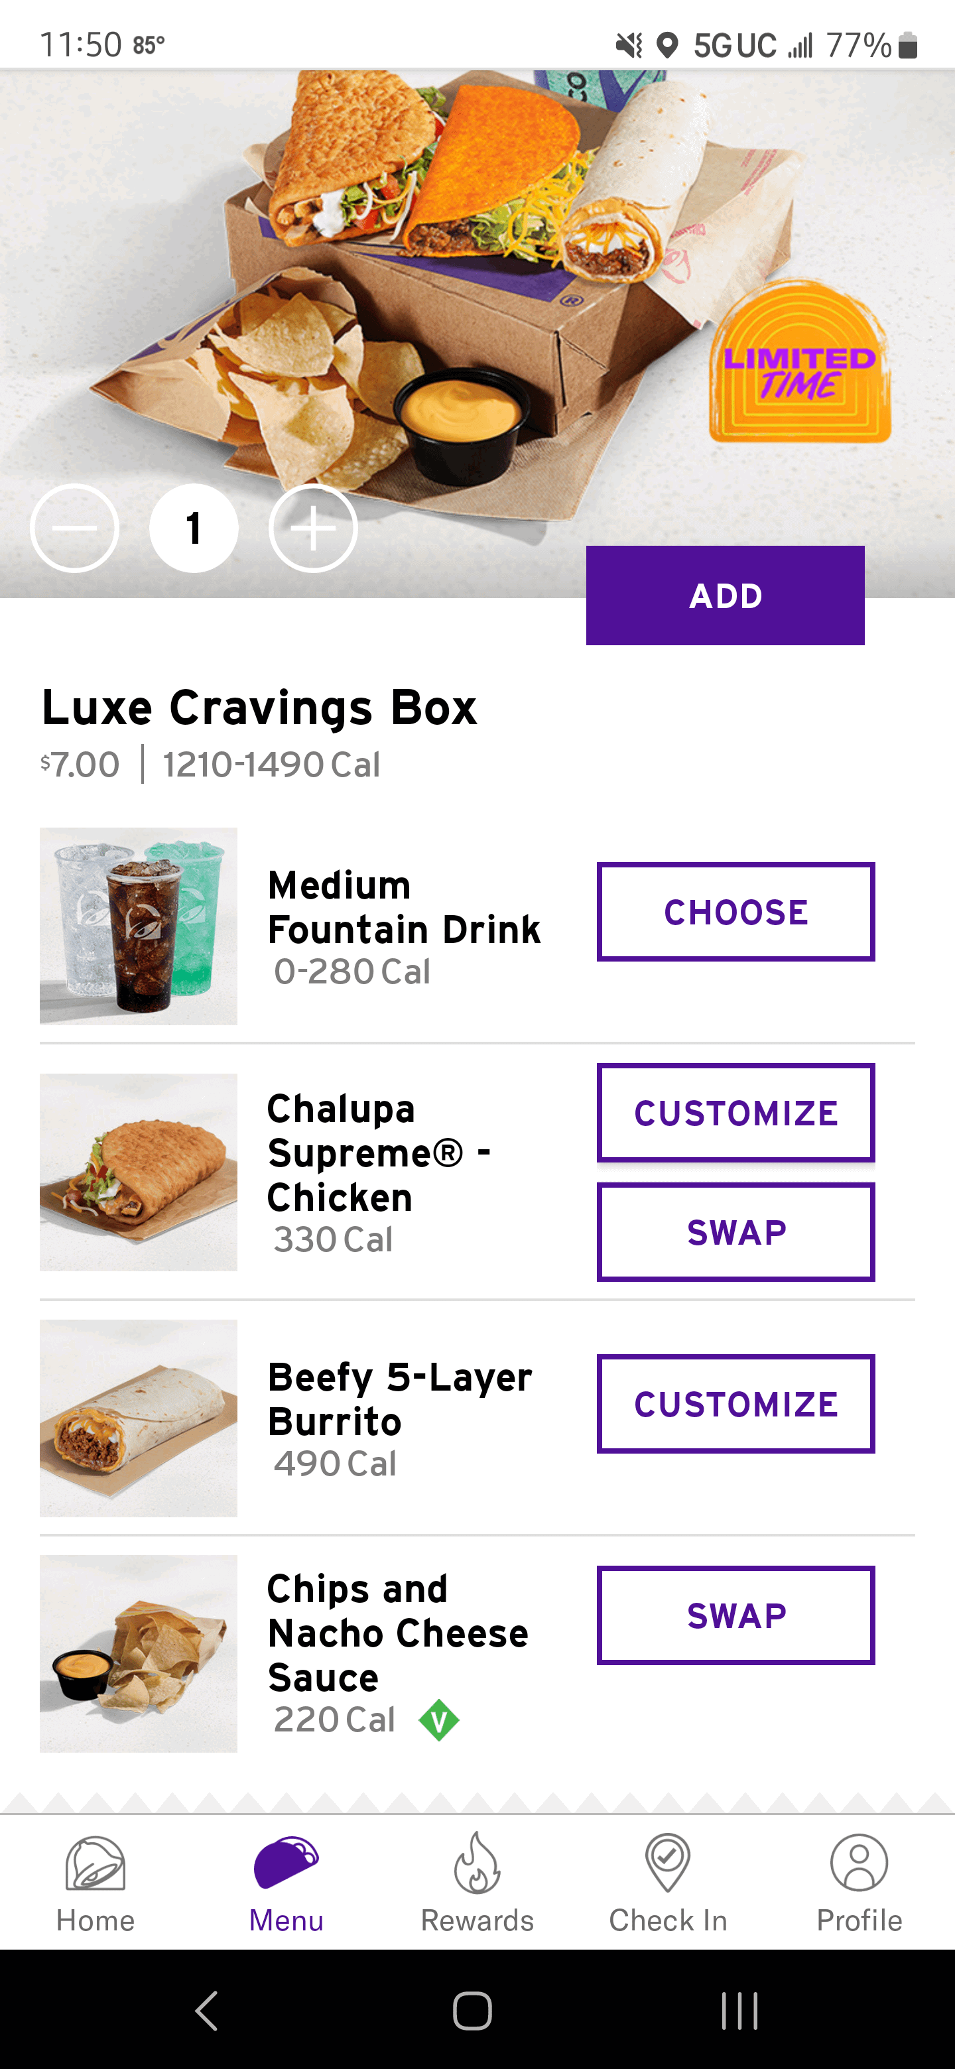Screen dimensions: 955x2069
Task: Switch to the Rewards tab
Action: coord(477,1882)
